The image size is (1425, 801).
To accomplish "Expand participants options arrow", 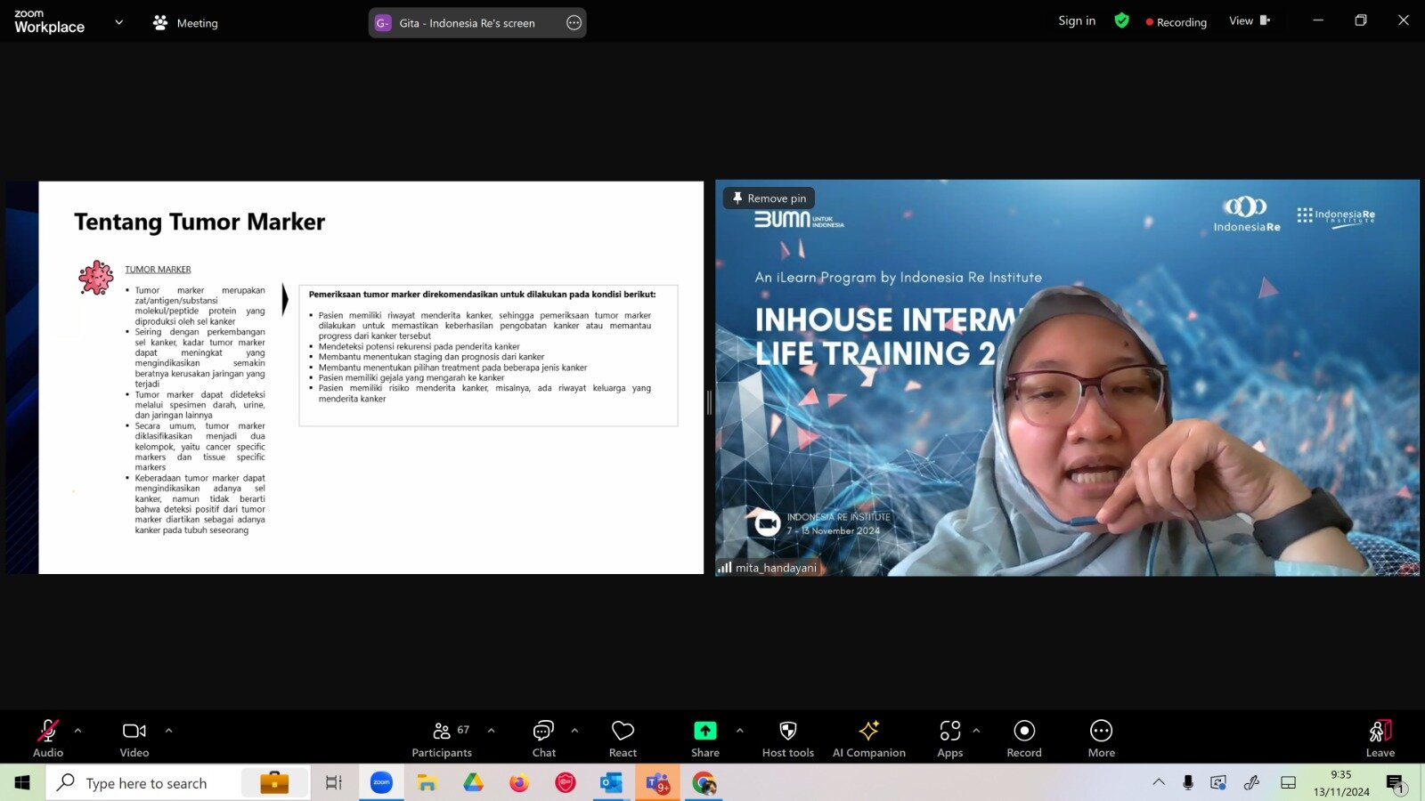I will coord(492,731).
